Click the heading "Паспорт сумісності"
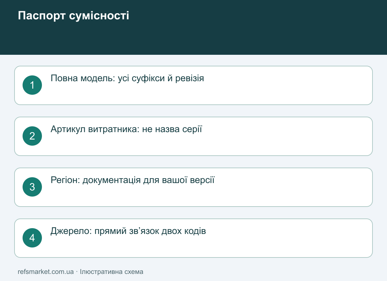387x281 pixels. point(74,15)
